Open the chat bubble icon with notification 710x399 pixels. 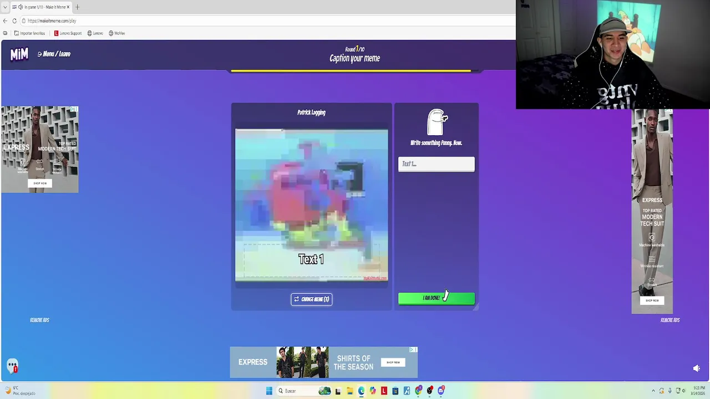(12, 366)
